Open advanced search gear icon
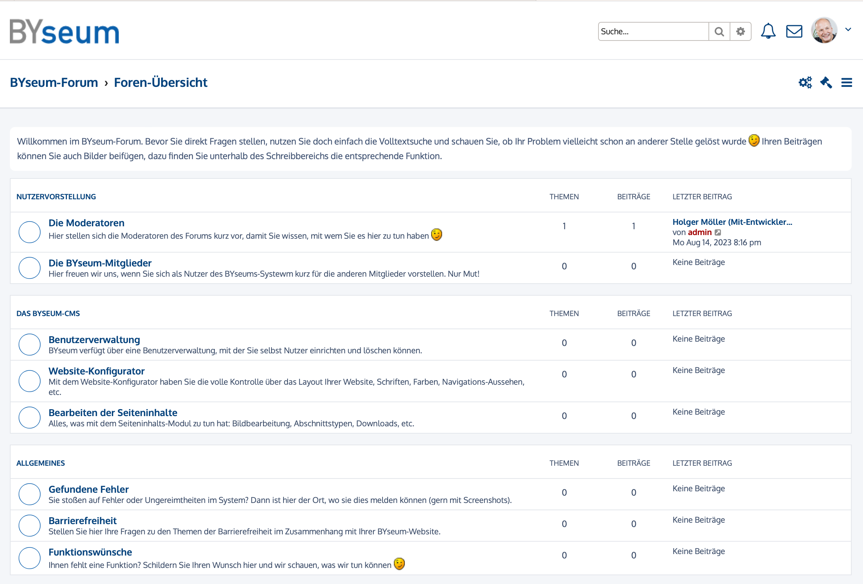 pyautogui.click(x=740, y=31)
